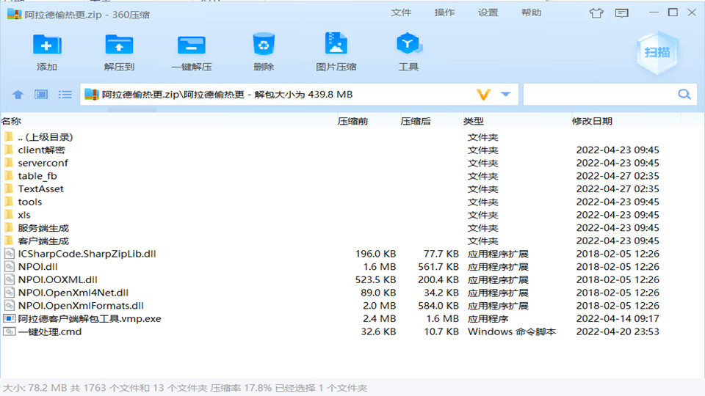Click the orange V icon in path bar
705x396 pixels.
pyautogui.click(x=483, y=95)
